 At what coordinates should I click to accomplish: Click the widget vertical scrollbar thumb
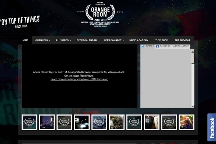193,58
